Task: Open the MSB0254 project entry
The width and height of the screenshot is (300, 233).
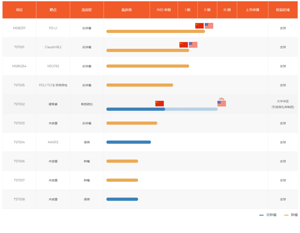Action: 19,66
